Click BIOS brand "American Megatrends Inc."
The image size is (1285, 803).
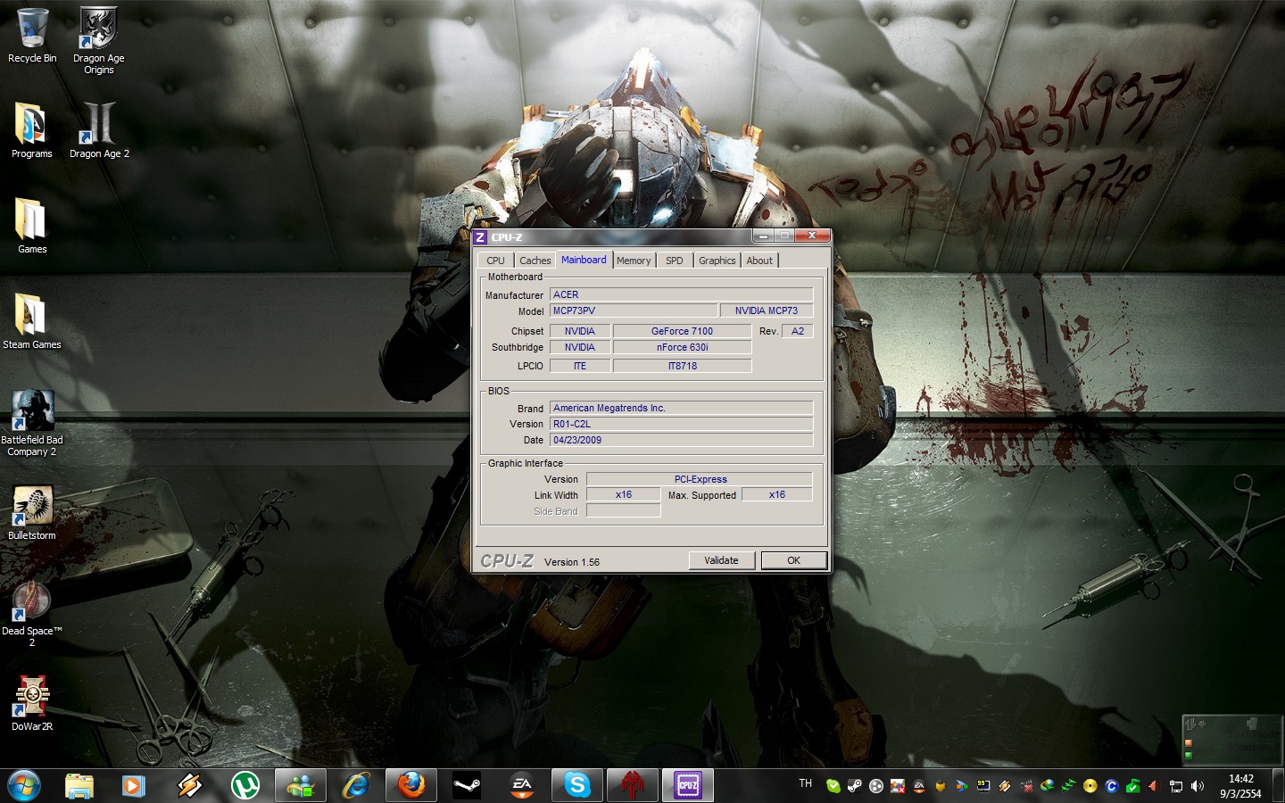pyautogui.click(x=682, y=408)
